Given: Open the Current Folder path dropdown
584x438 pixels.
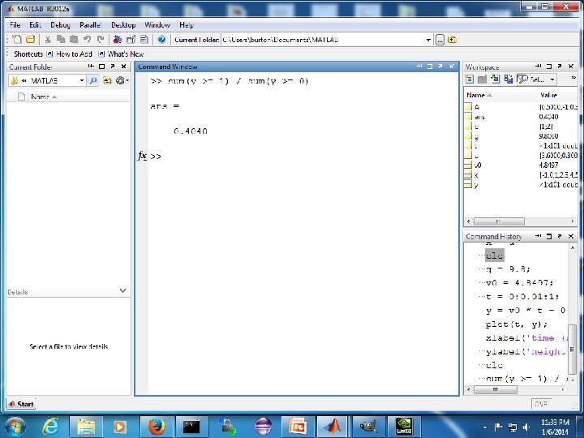Looking at the screenshot, I should (x=428, y=40).
